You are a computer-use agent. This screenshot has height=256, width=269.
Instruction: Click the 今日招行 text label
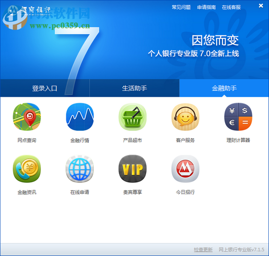pos(185,192)
